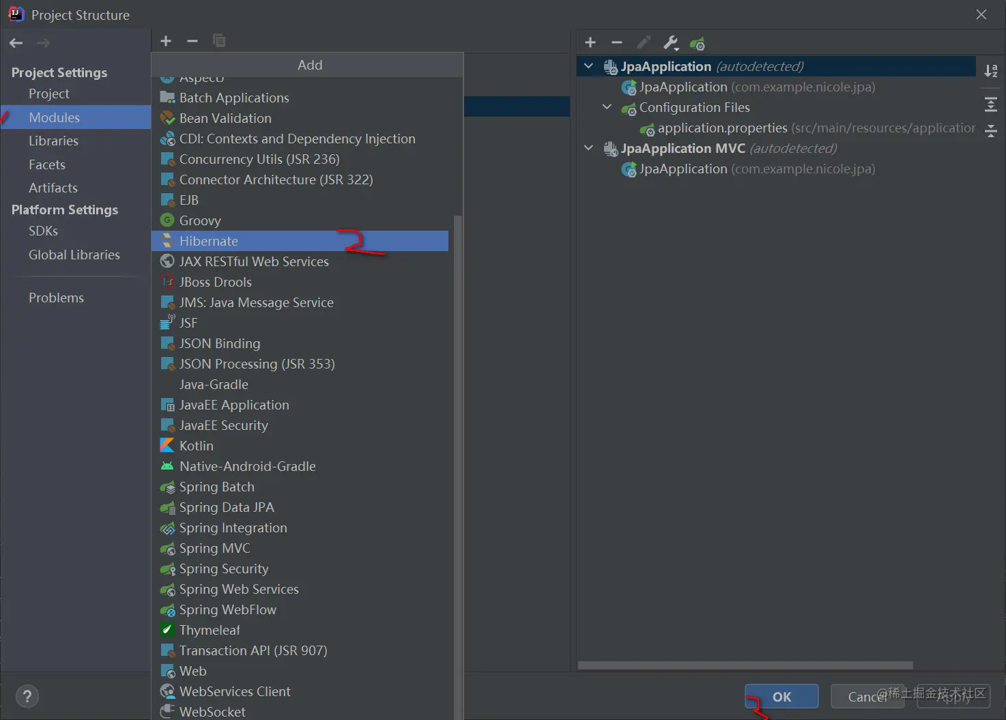Choose JSON Binding from the list

click(x=300, y=343)
